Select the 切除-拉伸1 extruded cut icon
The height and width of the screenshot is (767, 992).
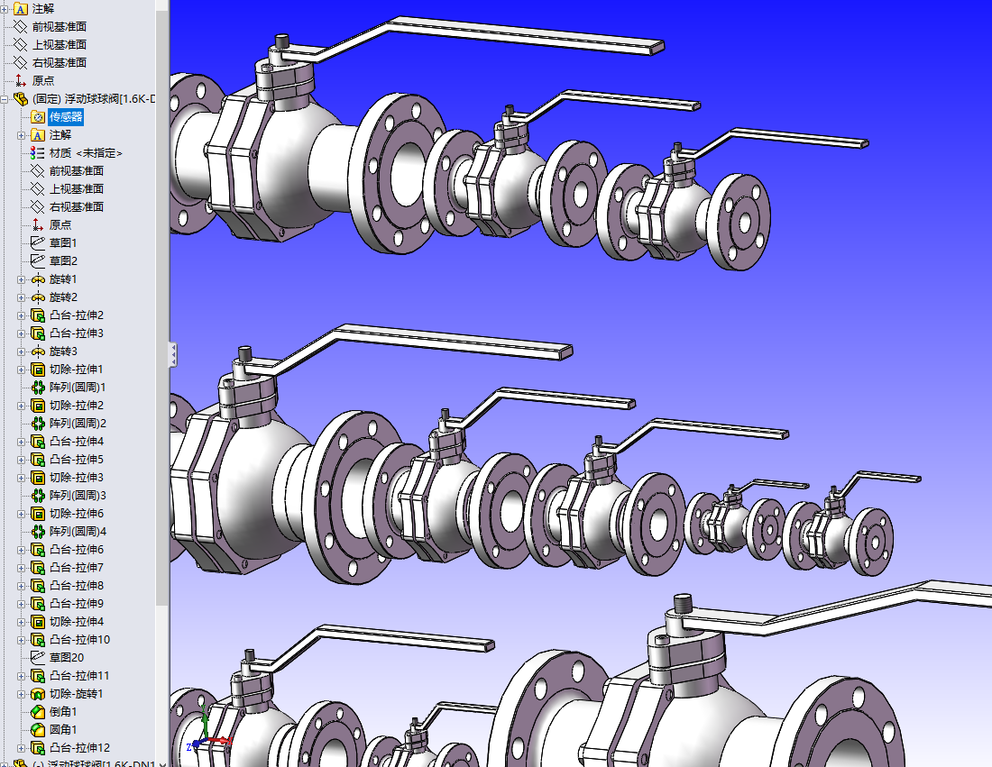[x=38, y=370]
